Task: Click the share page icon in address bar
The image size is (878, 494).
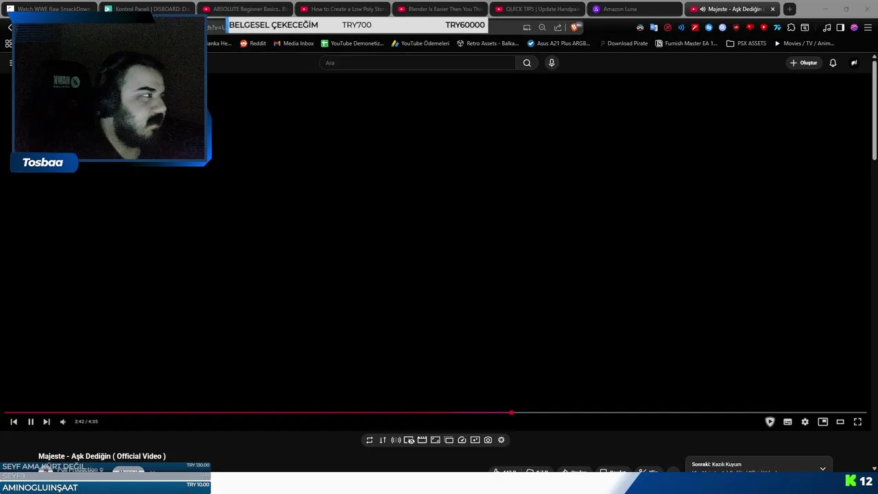Action: click(x=558, y=27)
